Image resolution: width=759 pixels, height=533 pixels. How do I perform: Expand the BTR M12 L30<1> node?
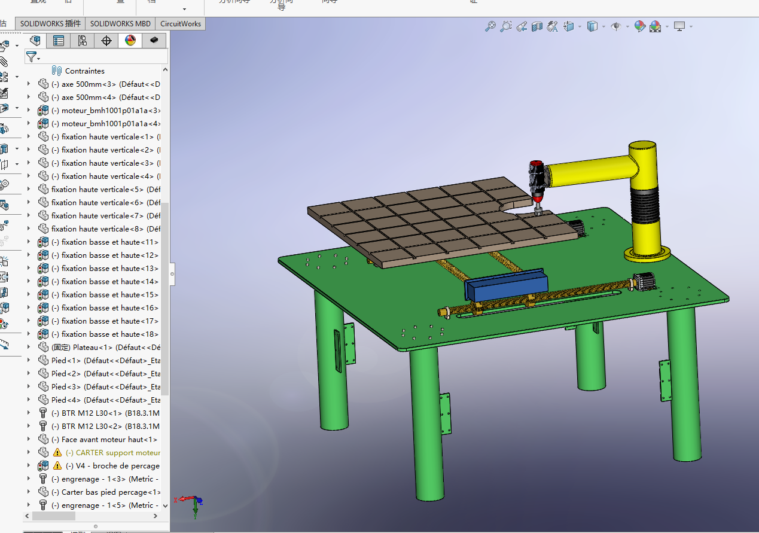click(28, 413)
